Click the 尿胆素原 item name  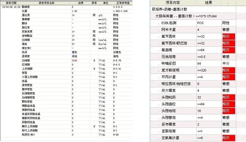[27, 31]
